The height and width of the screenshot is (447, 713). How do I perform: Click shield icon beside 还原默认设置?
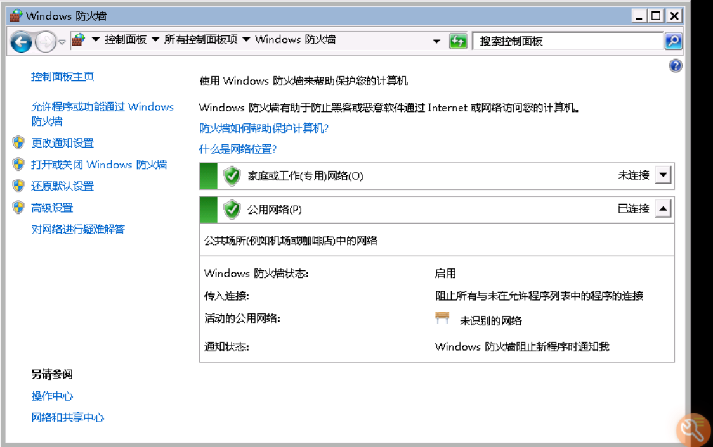pos(18,186)
